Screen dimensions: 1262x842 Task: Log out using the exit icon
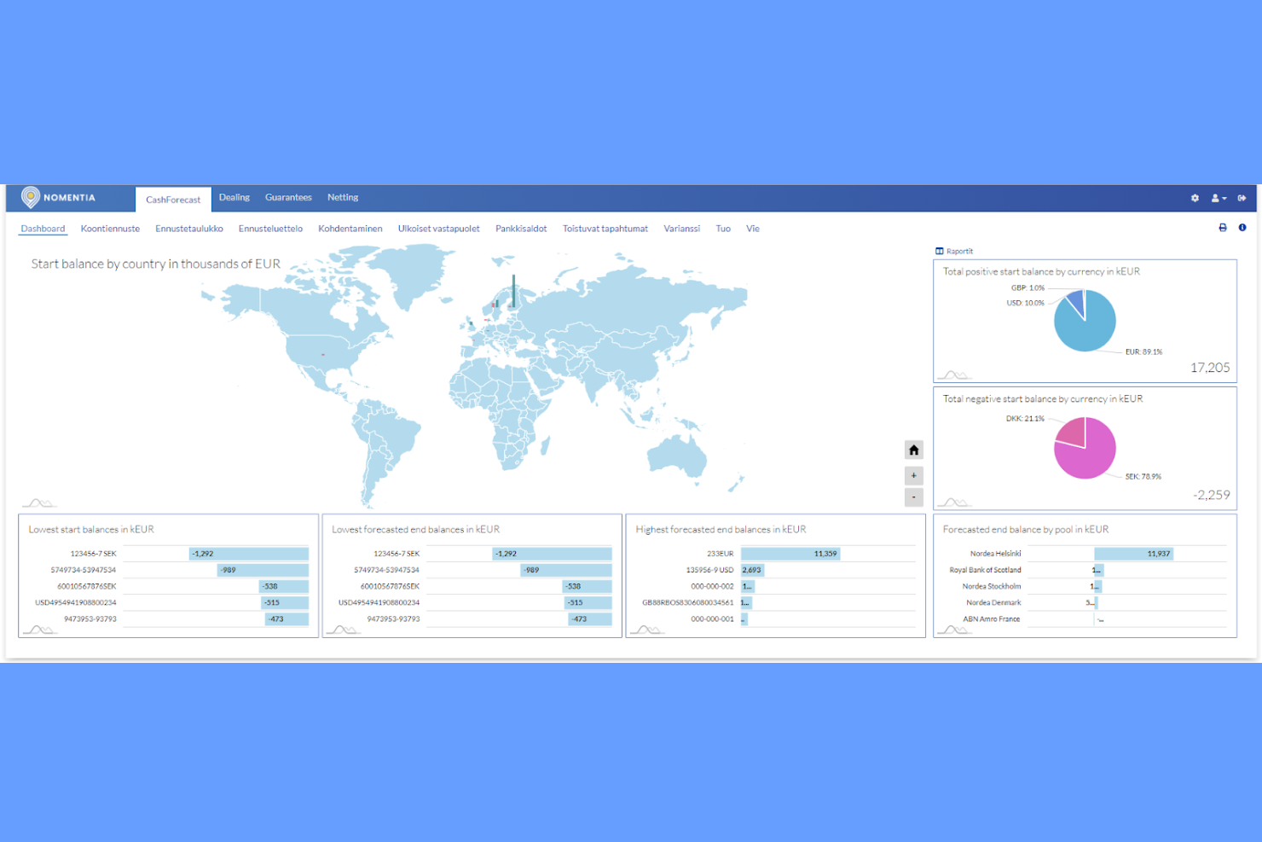pyautogui.click(x=1242, y=198)
